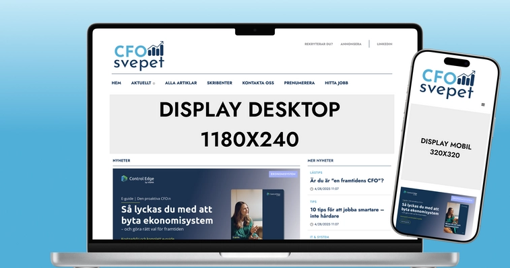Go to the Skribenter page

tap(220, 83)
